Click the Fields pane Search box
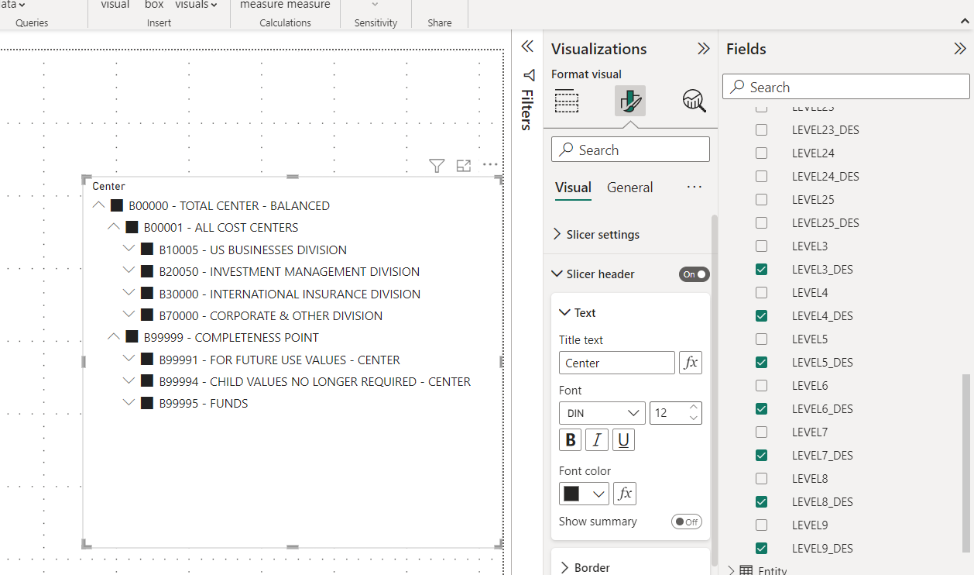 point(846,87)
